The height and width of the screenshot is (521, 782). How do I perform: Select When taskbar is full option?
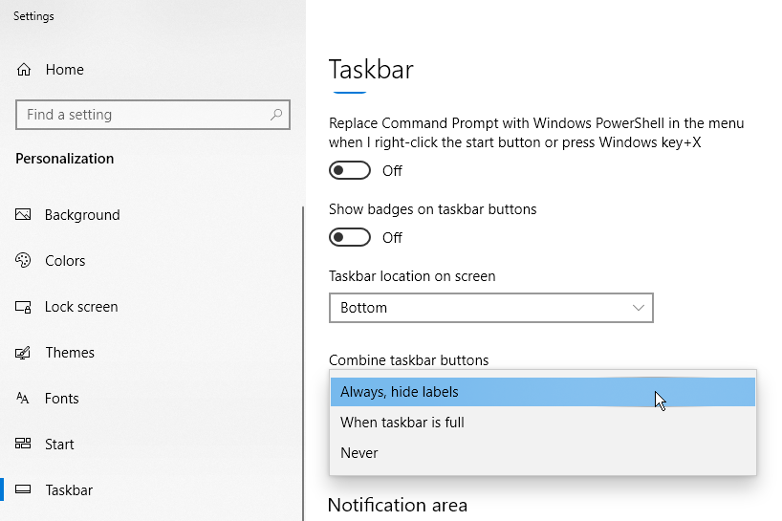click(x=543, y=423)
